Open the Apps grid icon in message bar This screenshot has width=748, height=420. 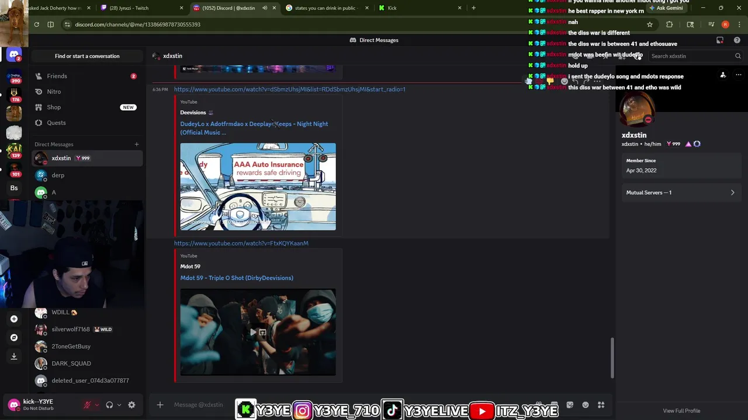pyautogui.click(x=601, y=405)
